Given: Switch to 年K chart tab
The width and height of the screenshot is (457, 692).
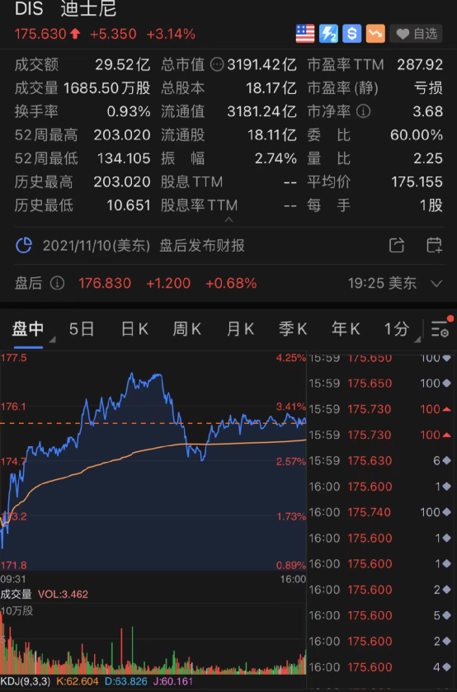Looking at the screenshot, I should coord(346,329).
